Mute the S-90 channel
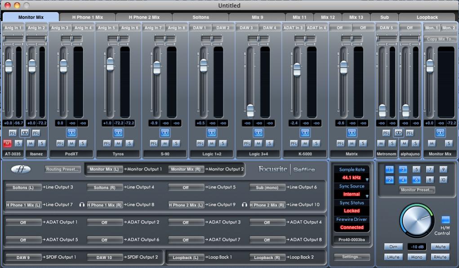This screenshot has height=268, width=459. [165, 143]
